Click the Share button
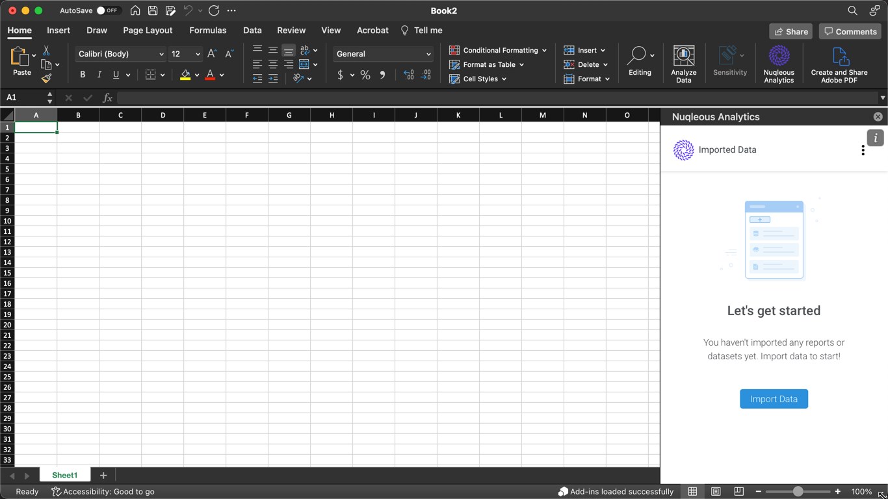The width and height of the screenshot is (888, 499). click(x=791, y=31)
